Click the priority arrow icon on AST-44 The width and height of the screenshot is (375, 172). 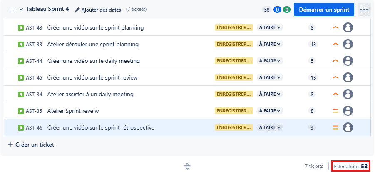point(335,61)
